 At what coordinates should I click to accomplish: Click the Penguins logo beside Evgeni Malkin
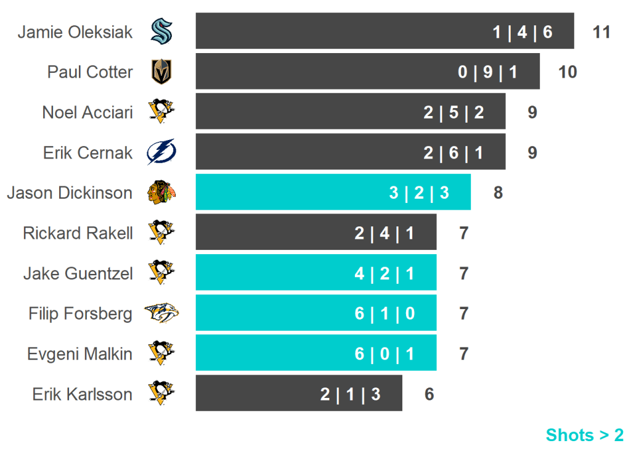point(161,354)
